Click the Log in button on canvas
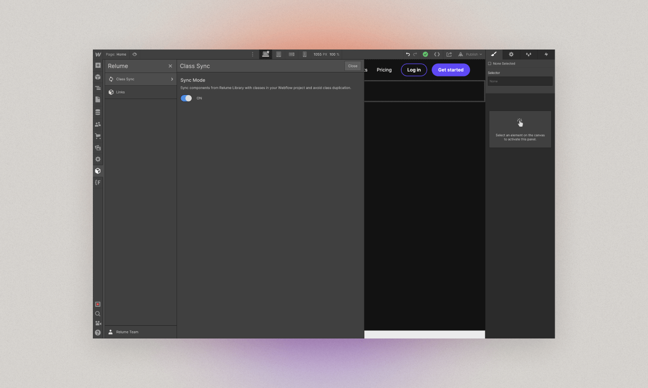The height and width of the screenshot is (388, 648). 414,70
